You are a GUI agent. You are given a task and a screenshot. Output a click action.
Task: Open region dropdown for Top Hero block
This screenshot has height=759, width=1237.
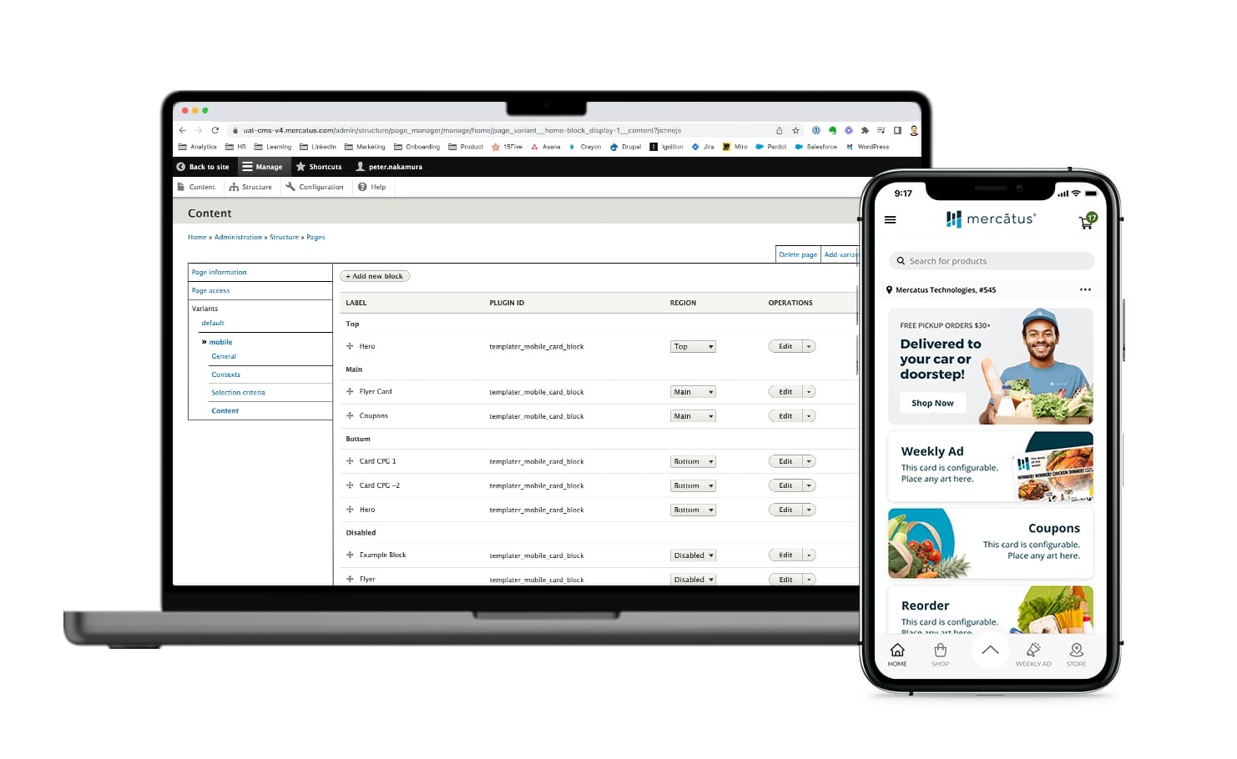[693, 347]
